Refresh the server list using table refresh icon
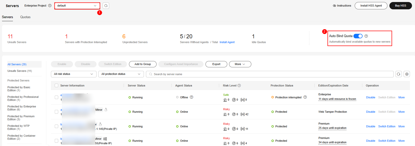The height and width of the screenshot is (146, 415). [x=399, y=74]
